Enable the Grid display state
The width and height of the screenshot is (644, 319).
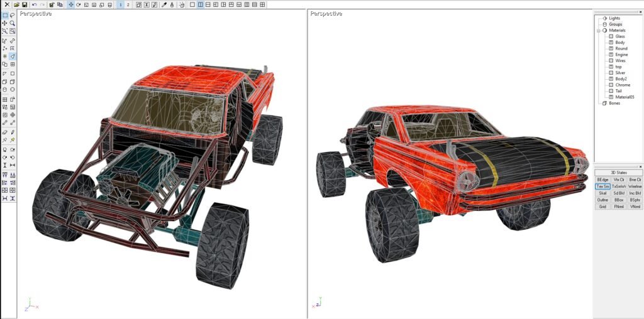(x=602, y=206)
